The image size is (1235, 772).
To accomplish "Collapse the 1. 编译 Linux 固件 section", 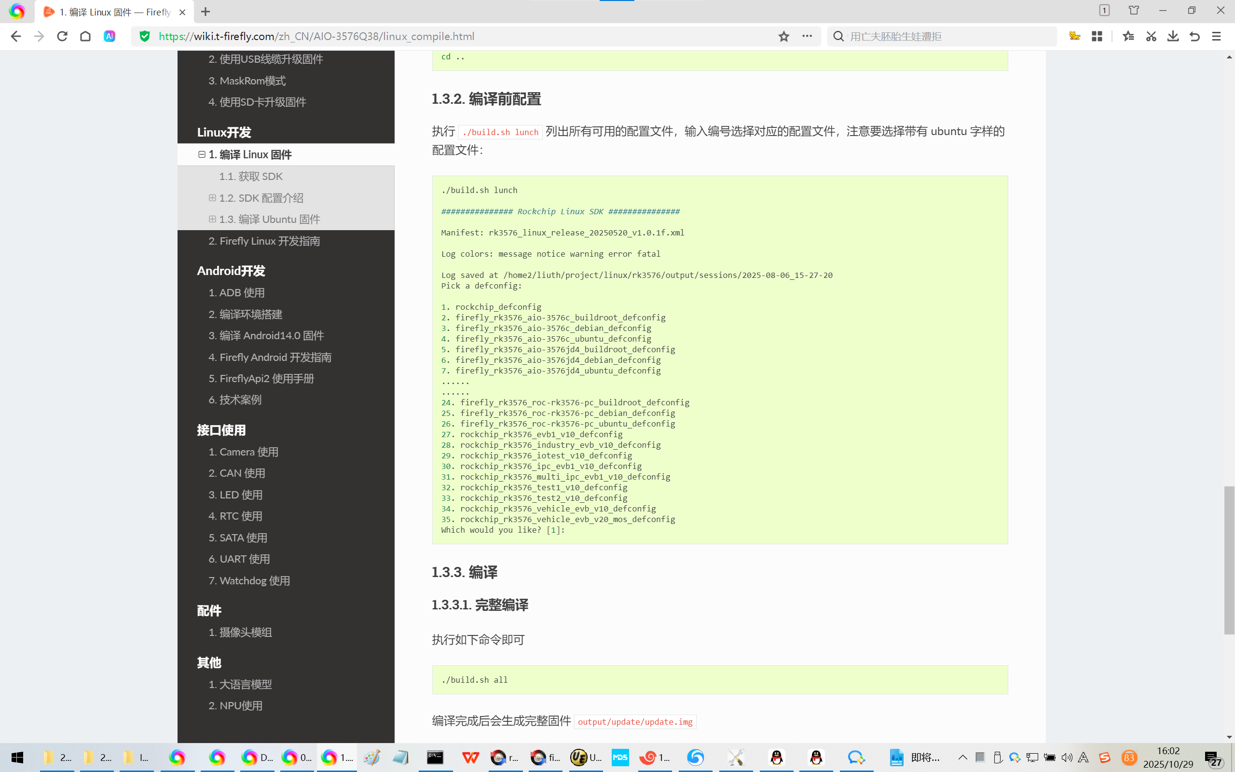I will (x=202, y=154).
